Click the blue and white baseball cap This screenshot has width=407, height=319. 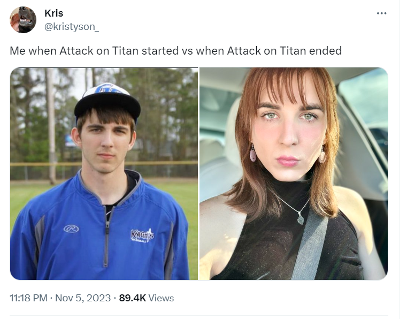point(107,102)
